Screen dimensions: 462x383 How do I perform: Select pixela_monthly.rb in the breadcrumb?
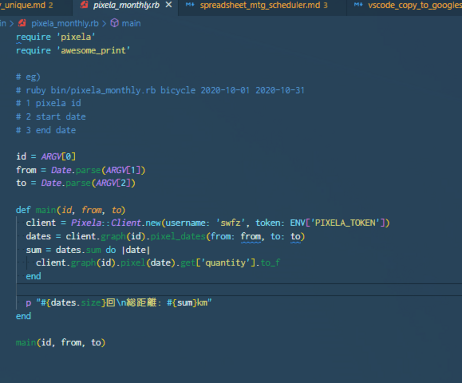(65, 23)
